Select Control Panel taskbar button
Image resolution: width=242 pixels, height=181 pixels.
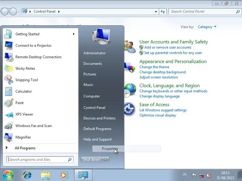pyautogui.click(x=83, y=175)
